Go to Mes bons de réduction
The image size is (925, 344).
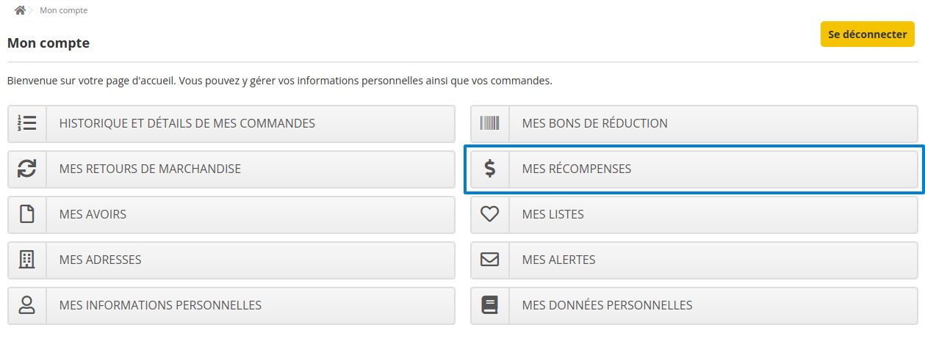coord(694,123)
